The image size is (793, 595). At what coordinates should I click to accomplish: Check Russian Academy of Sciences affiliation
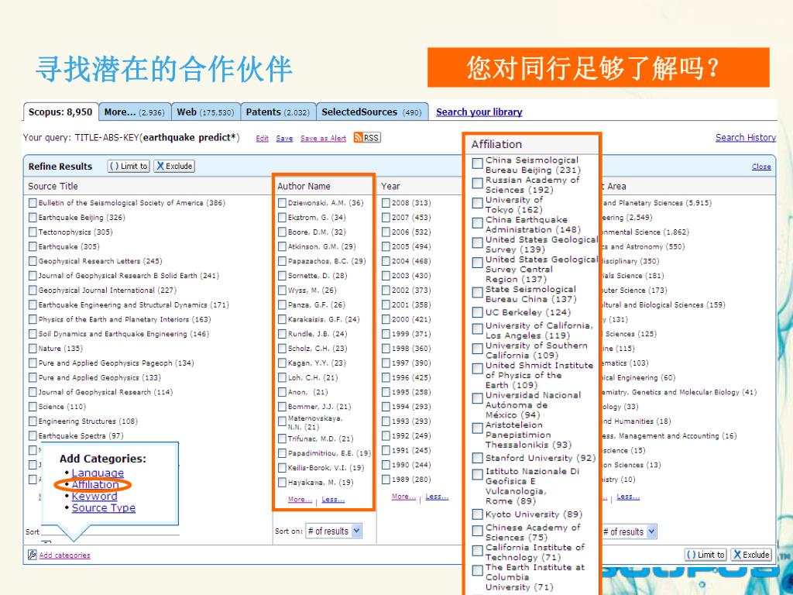tap(477, 183)
